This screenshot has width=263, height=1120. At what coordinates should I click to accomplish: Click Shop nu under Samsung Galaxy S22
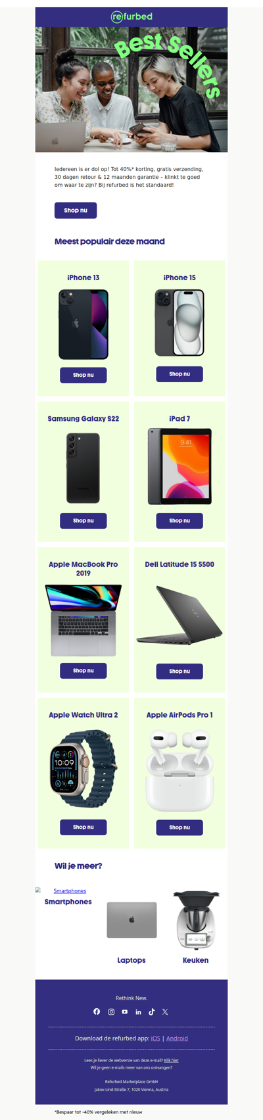(x=84, y=521)
